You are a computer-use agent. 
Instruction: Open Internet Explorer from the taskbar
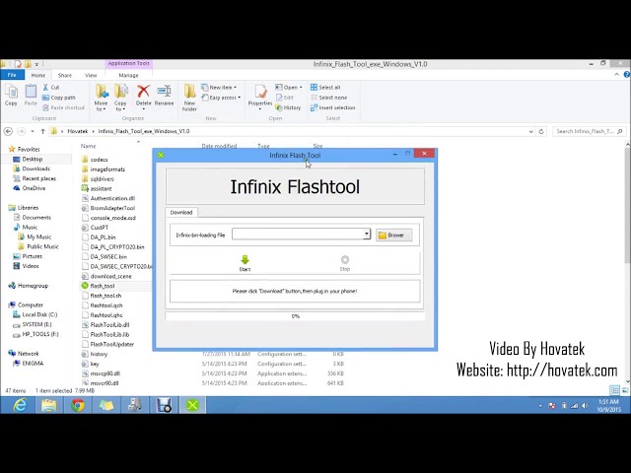(20, 405)
